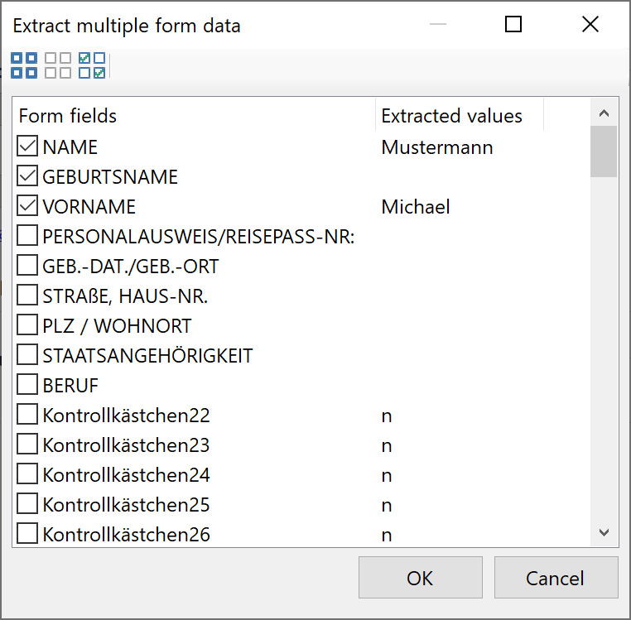Enable the Kontrollkästchen26 checkbox
This screenshot has width=631, height=620.
tap(27, 533)
